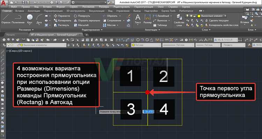Select the Дуга arc tool
This screenshot has height=139, width=262.
pyautogui.click(x=39, y=19)
